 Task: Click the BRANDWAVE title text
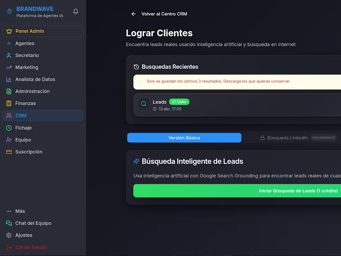(x=35, y=9)
